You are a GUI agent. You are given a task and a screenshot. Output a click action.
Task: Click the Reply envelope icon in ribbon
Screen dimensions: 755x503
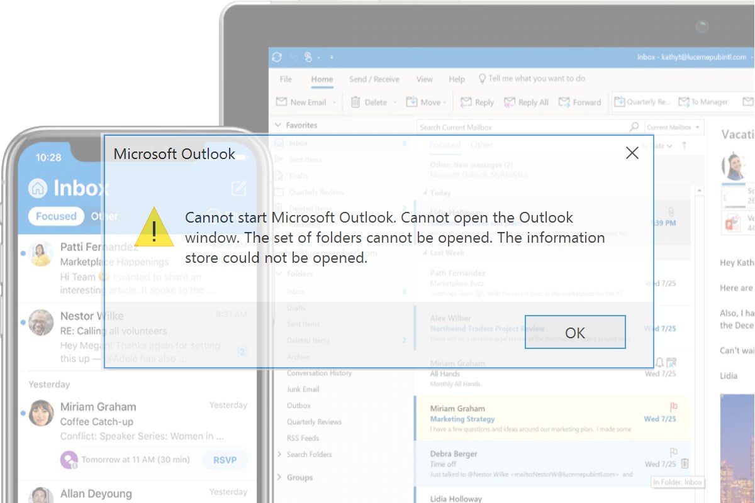coord(466,102)
